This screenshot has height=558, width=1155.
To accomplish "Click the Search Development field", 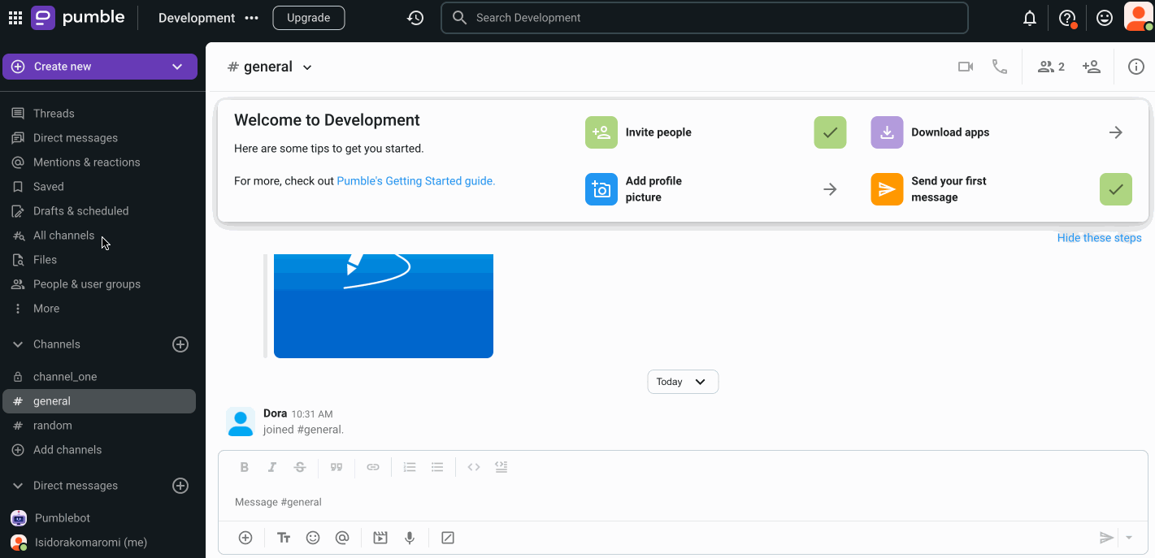I will [704, 18].
